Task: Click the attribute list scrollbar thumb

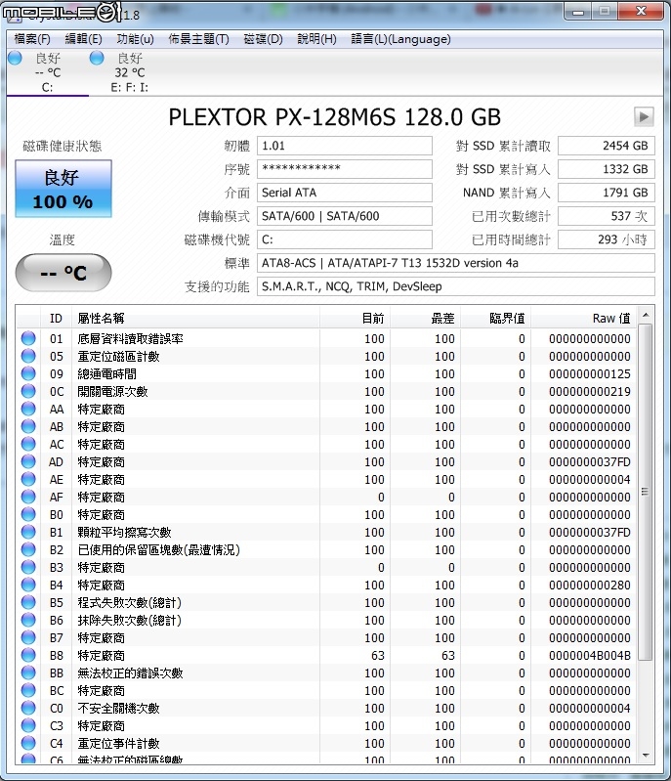Action: click(645, 492)
